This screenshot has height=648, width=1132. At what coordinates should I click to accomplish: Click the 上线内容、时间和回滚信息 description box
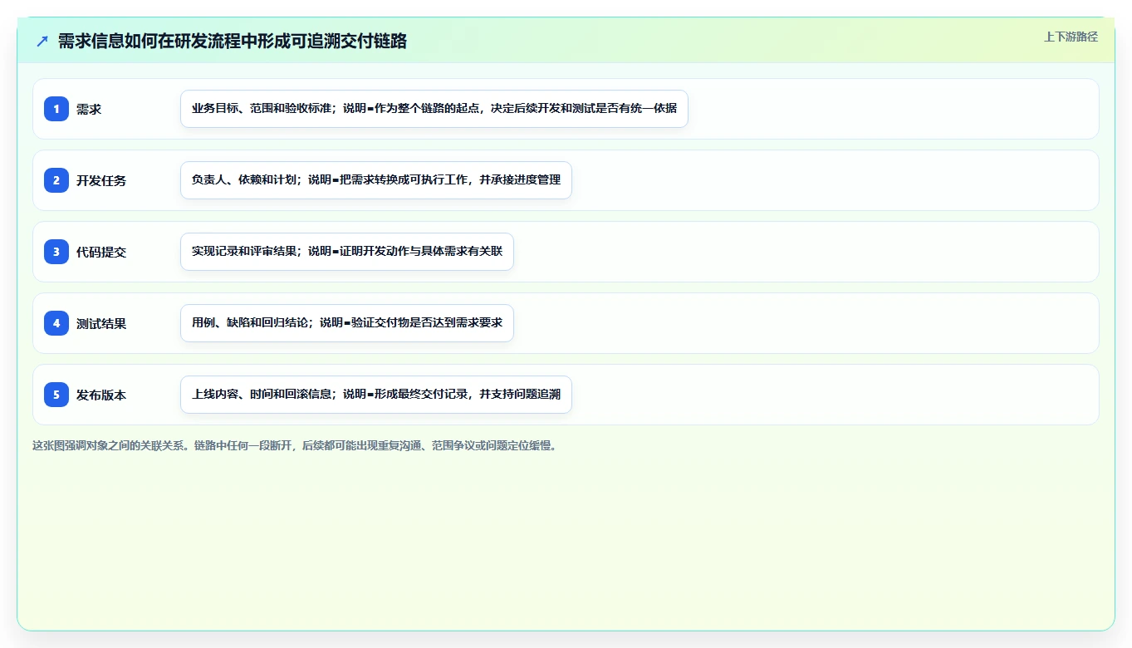coord(376,395)
